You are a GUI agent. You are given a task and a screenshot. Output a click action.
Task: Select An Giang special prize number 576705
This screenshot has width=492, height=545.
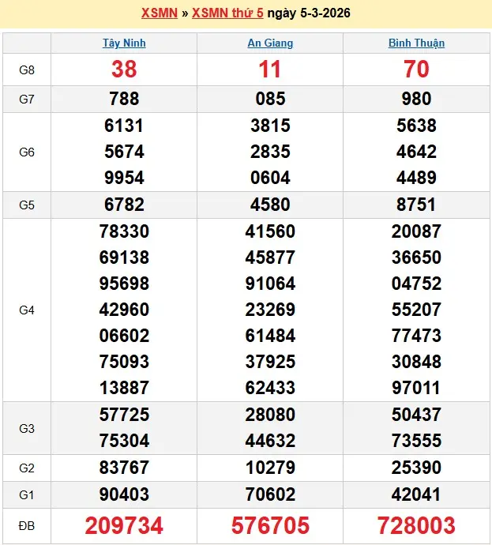click(x=269, y=526)
